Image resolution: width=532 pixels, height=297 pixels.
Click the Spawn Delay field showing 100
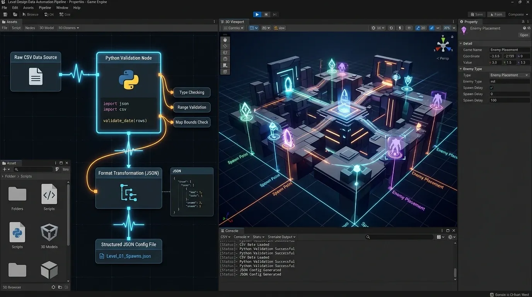tap(509, 100)
